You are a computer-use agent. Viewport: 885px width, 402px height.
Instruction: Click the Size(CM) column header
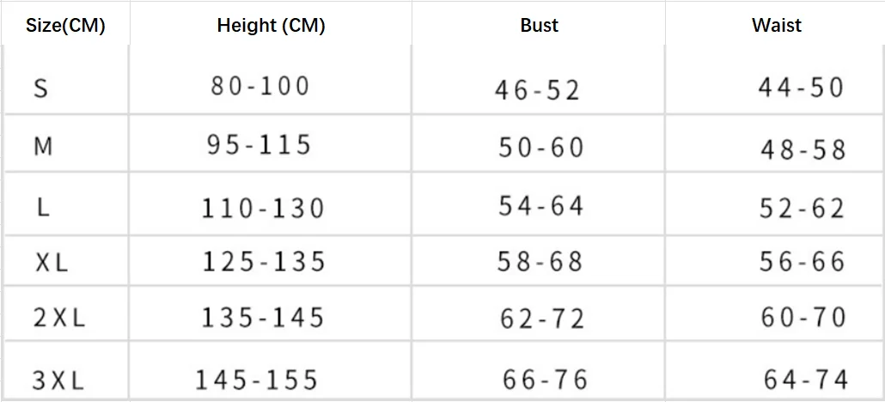pyautogui.click(x=65, y=26)
